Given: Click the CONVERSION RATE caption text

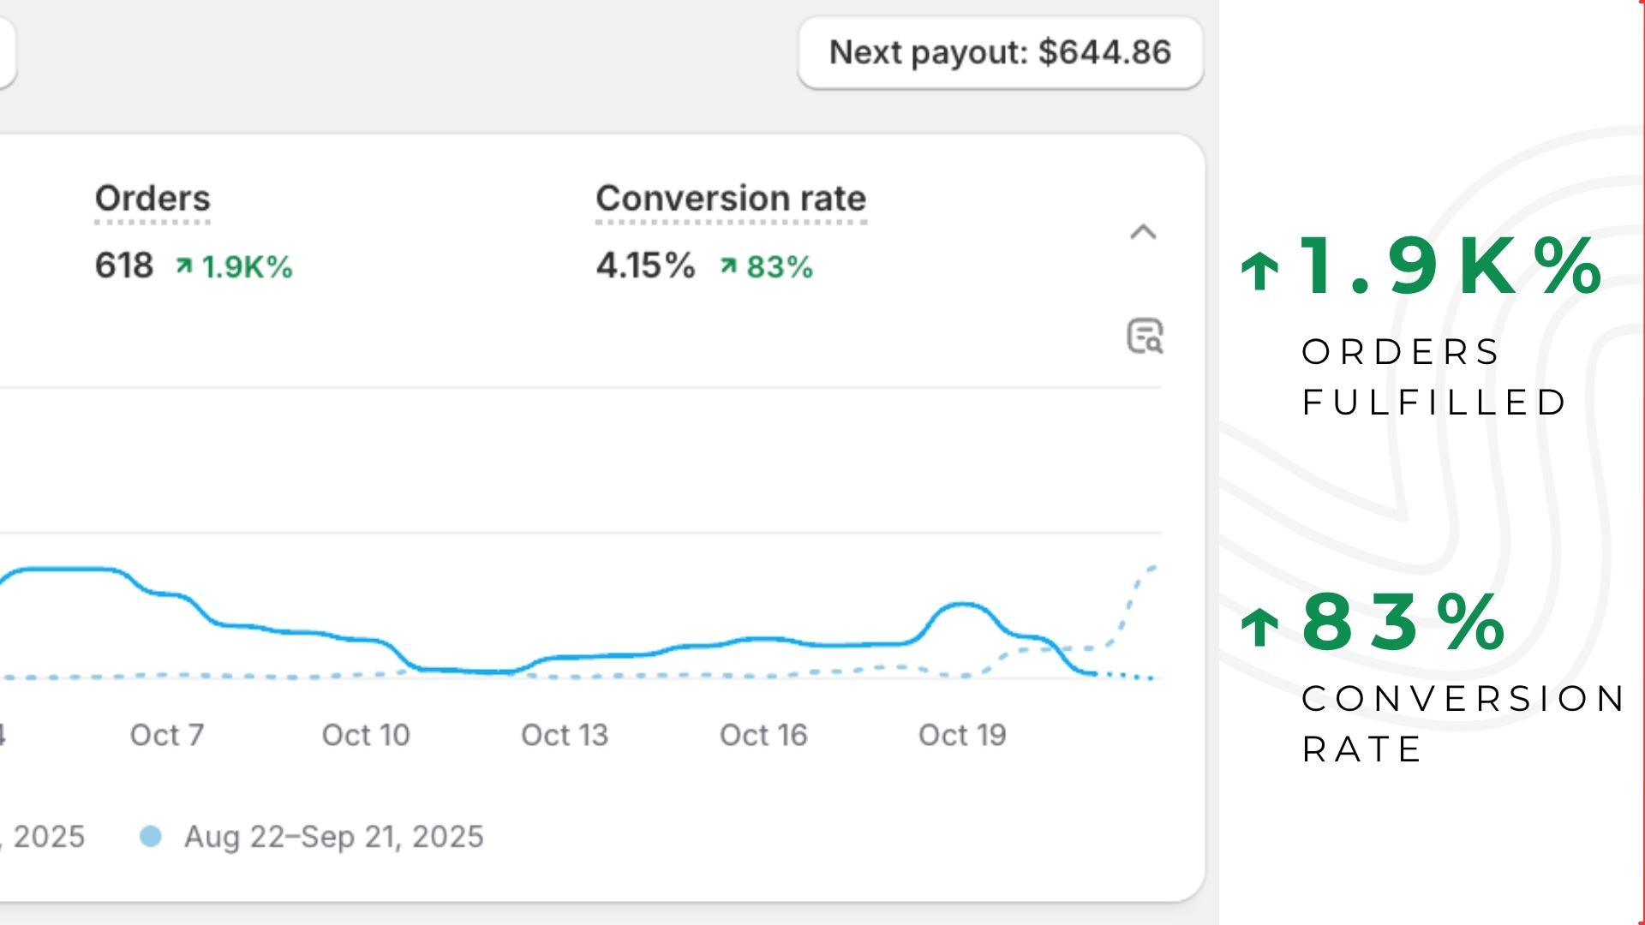Looking at the screenshot, I should pos(1462,724).
